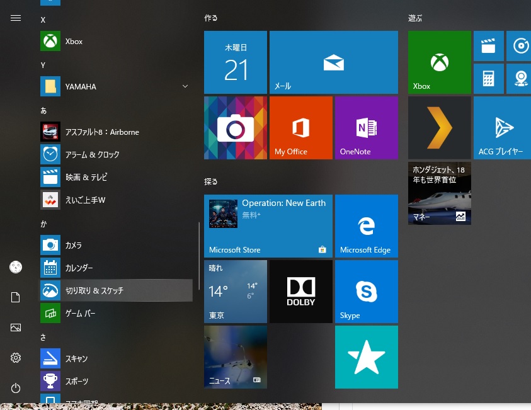Open the calendar tile showing 木曜日 21

(236, 62)
